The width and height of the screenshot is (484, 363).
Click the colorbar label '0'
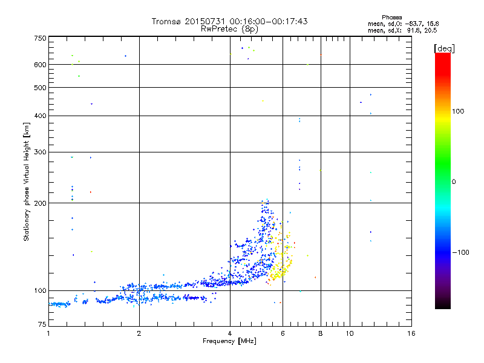point(454,182)
